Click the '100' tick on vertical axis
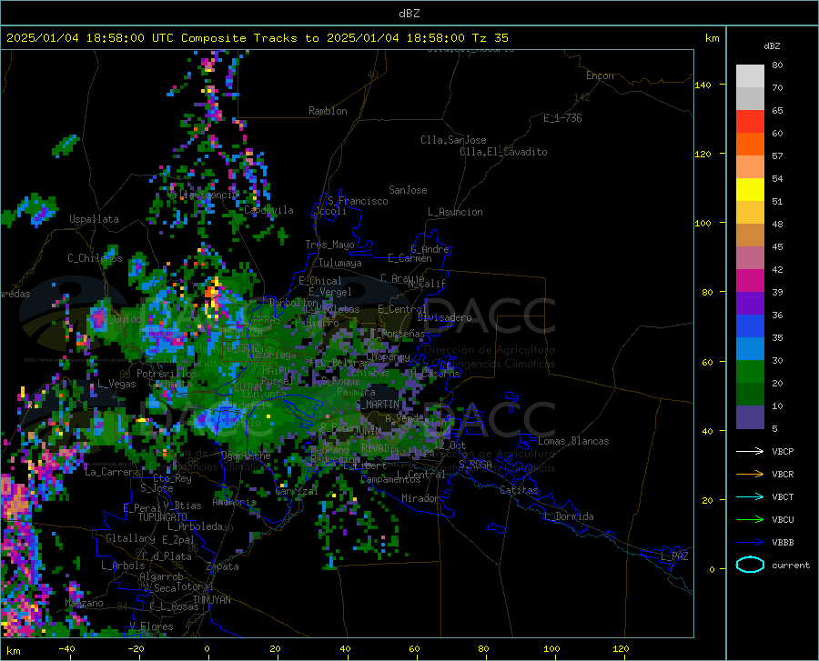 click(x=703, y=224)
